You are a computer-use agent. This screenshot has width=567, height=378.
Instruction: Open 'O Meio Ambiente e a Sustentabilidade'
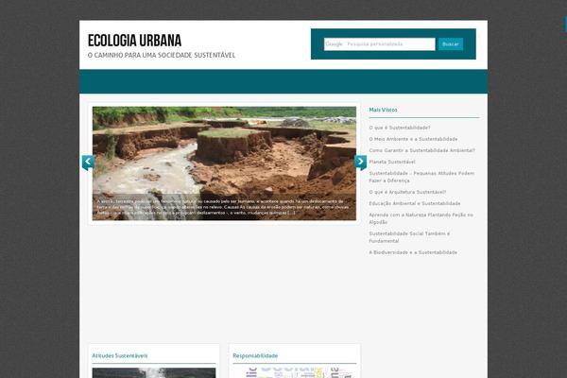pyautogui.click(x=413, y=139)
